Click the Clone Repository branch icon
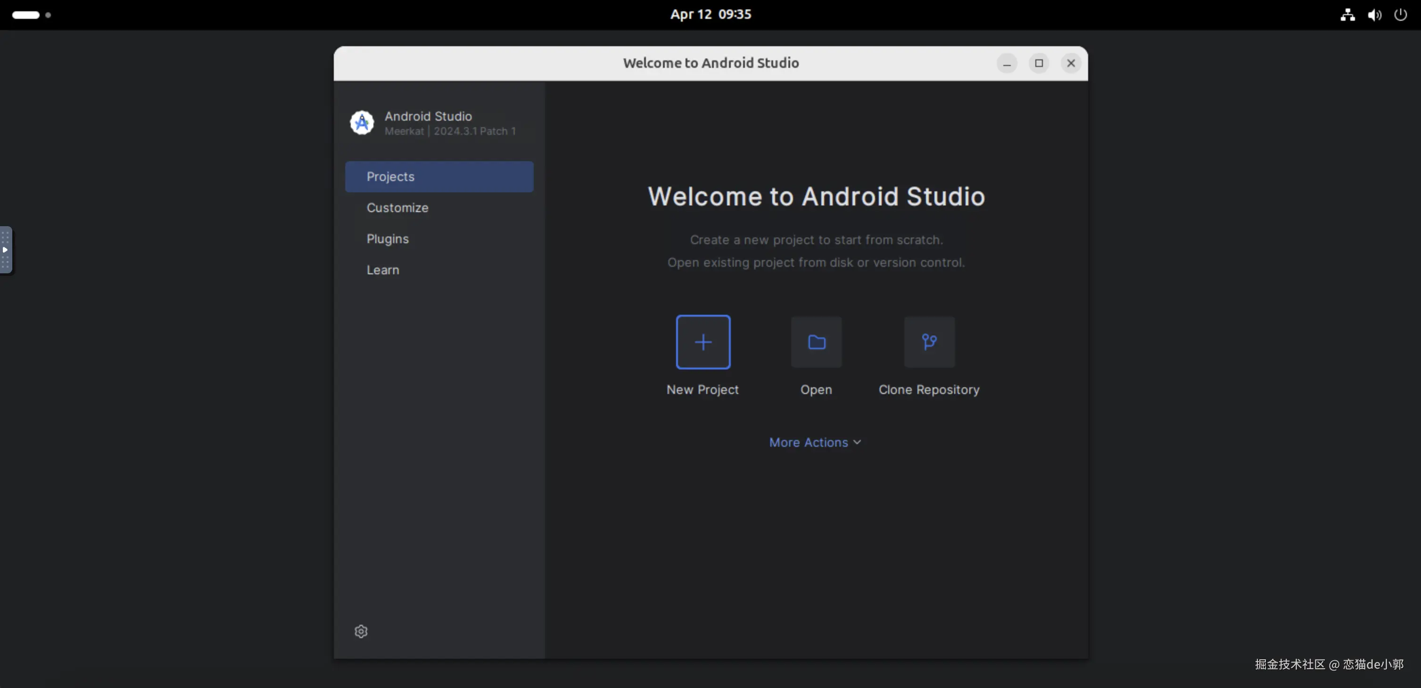 (929, 342)
